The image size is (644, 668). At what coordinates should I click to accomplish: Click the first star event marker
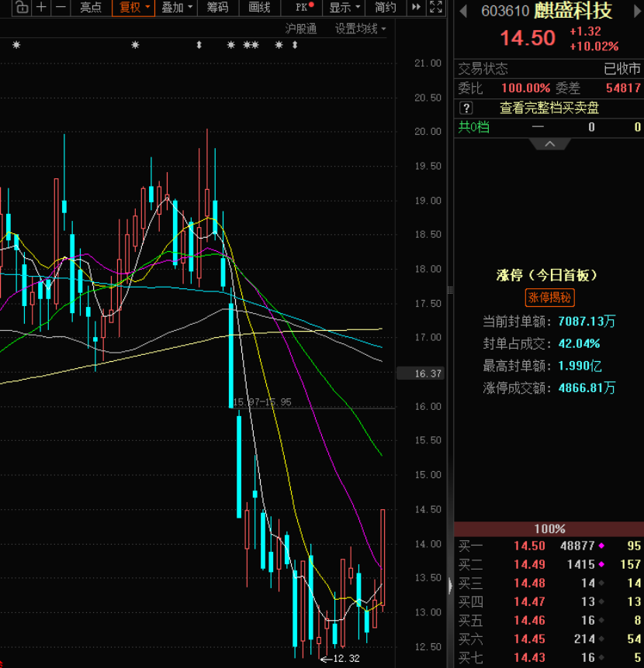point(16,45)
